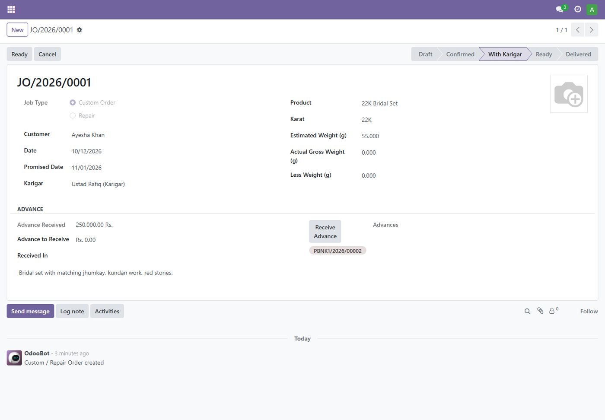Follow this job order
Screen dimensions: 605x420
tap(589, 311)
